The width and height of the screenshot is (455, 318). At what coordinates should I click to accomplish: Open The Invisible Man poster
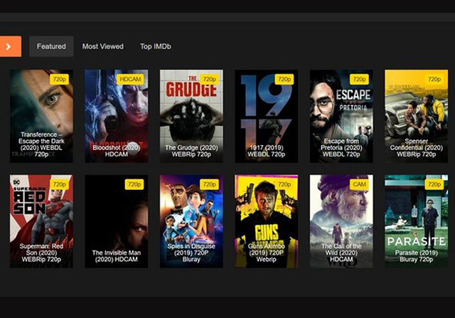117,221
